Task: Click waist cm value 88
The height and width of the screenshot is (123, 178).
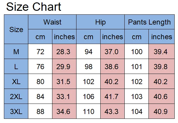Action: [40, 111]
